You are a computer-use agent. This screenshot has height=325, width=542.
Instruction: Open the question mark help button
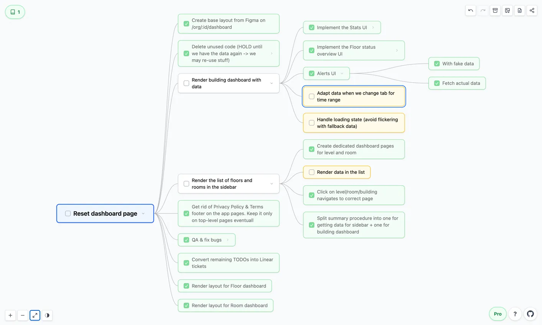coord(515,314)
